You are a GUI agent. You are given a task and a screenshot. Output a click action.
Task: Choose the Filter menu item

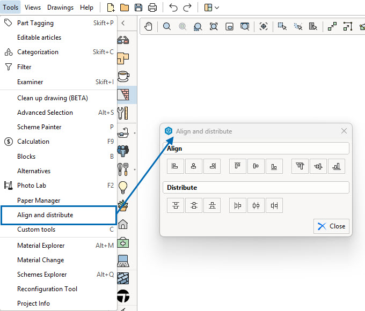coord(59,67)
